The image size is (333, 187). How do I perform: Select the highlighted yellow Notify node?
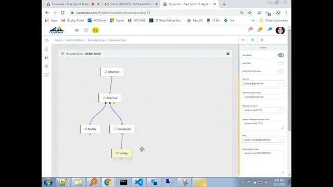pyautogui.click(x=122, y=153)
